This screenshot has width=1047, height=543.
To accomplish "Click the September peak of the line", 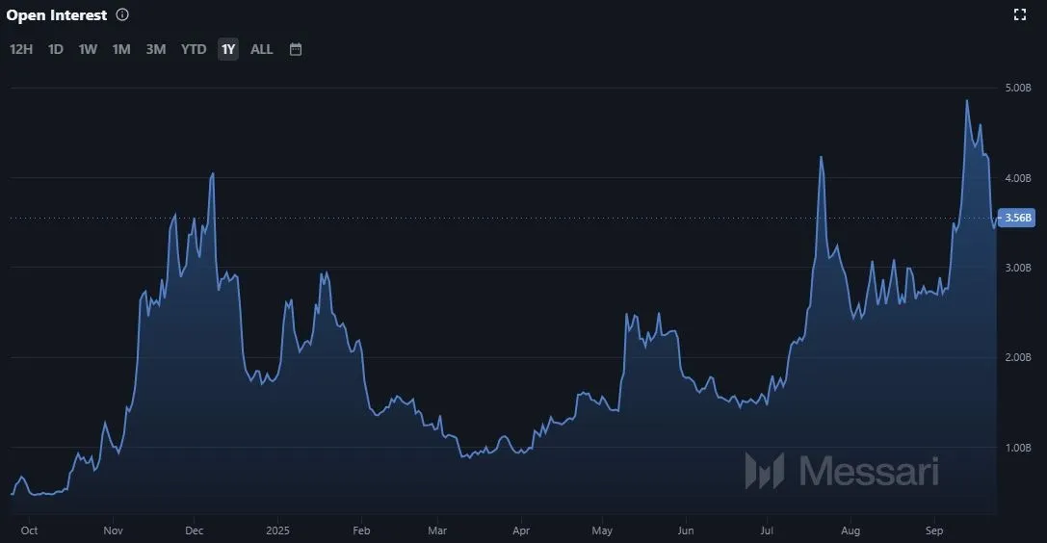I will click(967, 101).
